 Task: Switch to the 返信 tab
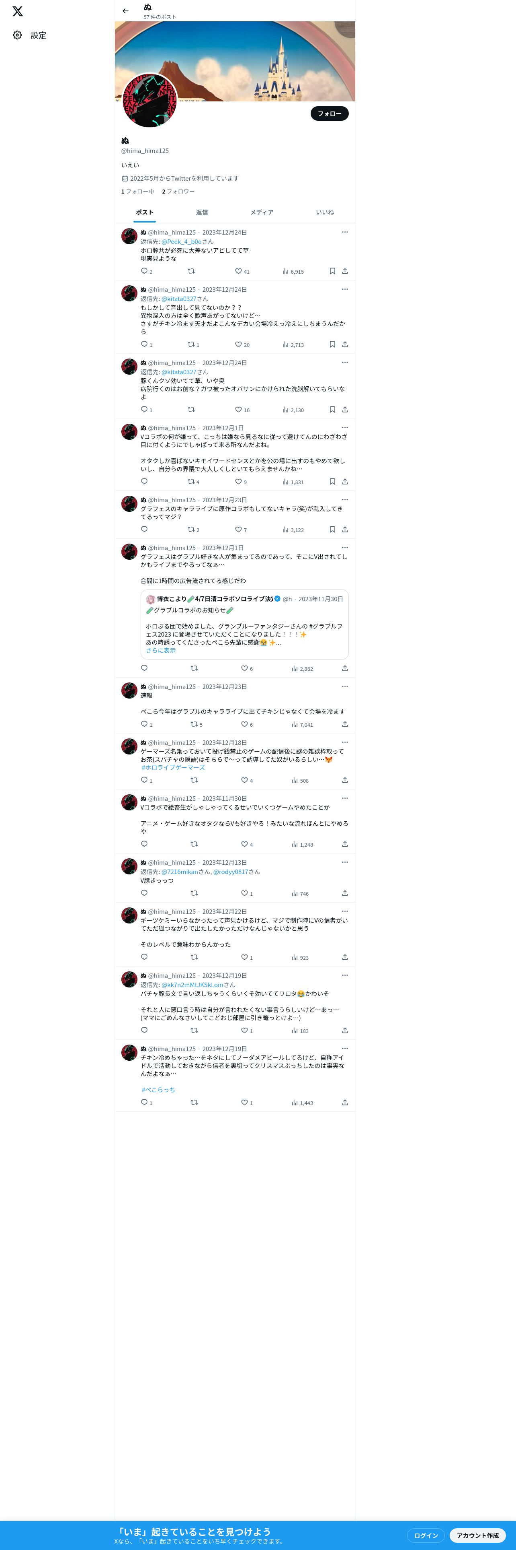(x=202, y=212)
